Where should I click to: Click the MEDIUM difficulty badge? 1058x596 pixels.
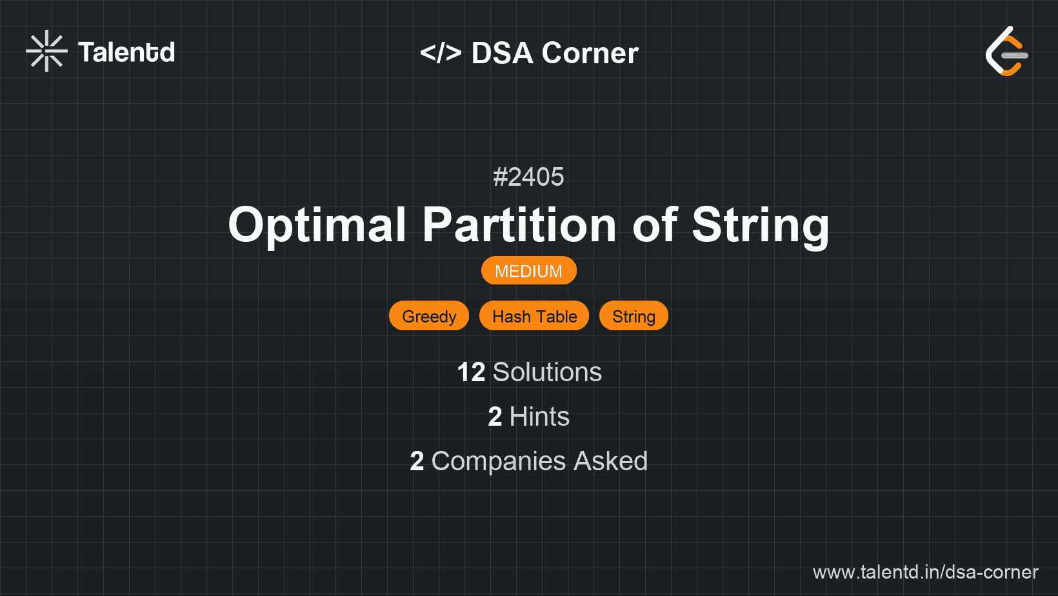(x=528, y=271)
